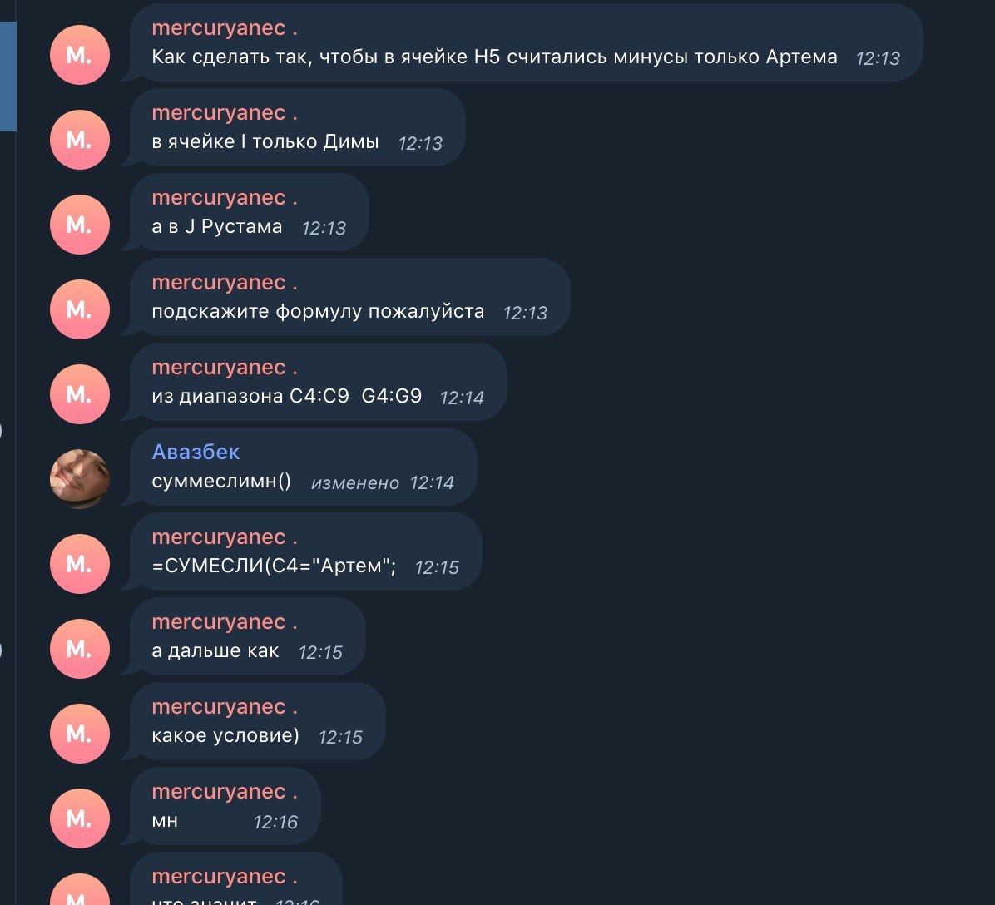Open Авазбек's profile photo avatar
Screen dimensions: 995x905
point(79,478)
